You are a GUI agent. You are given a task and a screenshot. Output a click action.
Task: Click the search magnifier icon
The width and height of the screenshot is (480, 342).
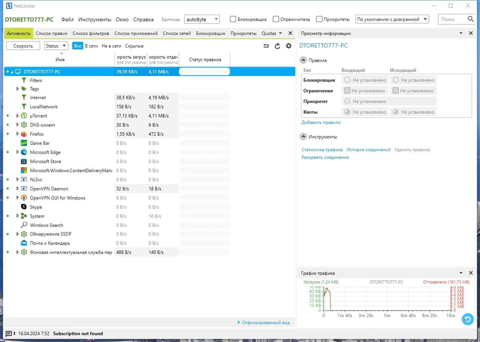pyautogui.click(x=471, y=19)
